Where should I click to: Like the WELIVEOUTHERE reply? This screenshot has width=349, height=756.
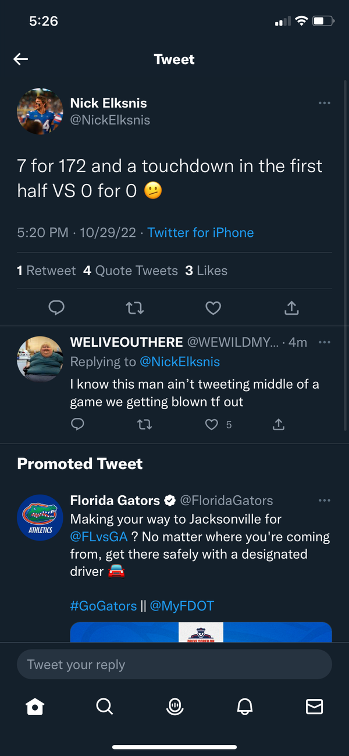pyautogui.click(x=212, y=425)
